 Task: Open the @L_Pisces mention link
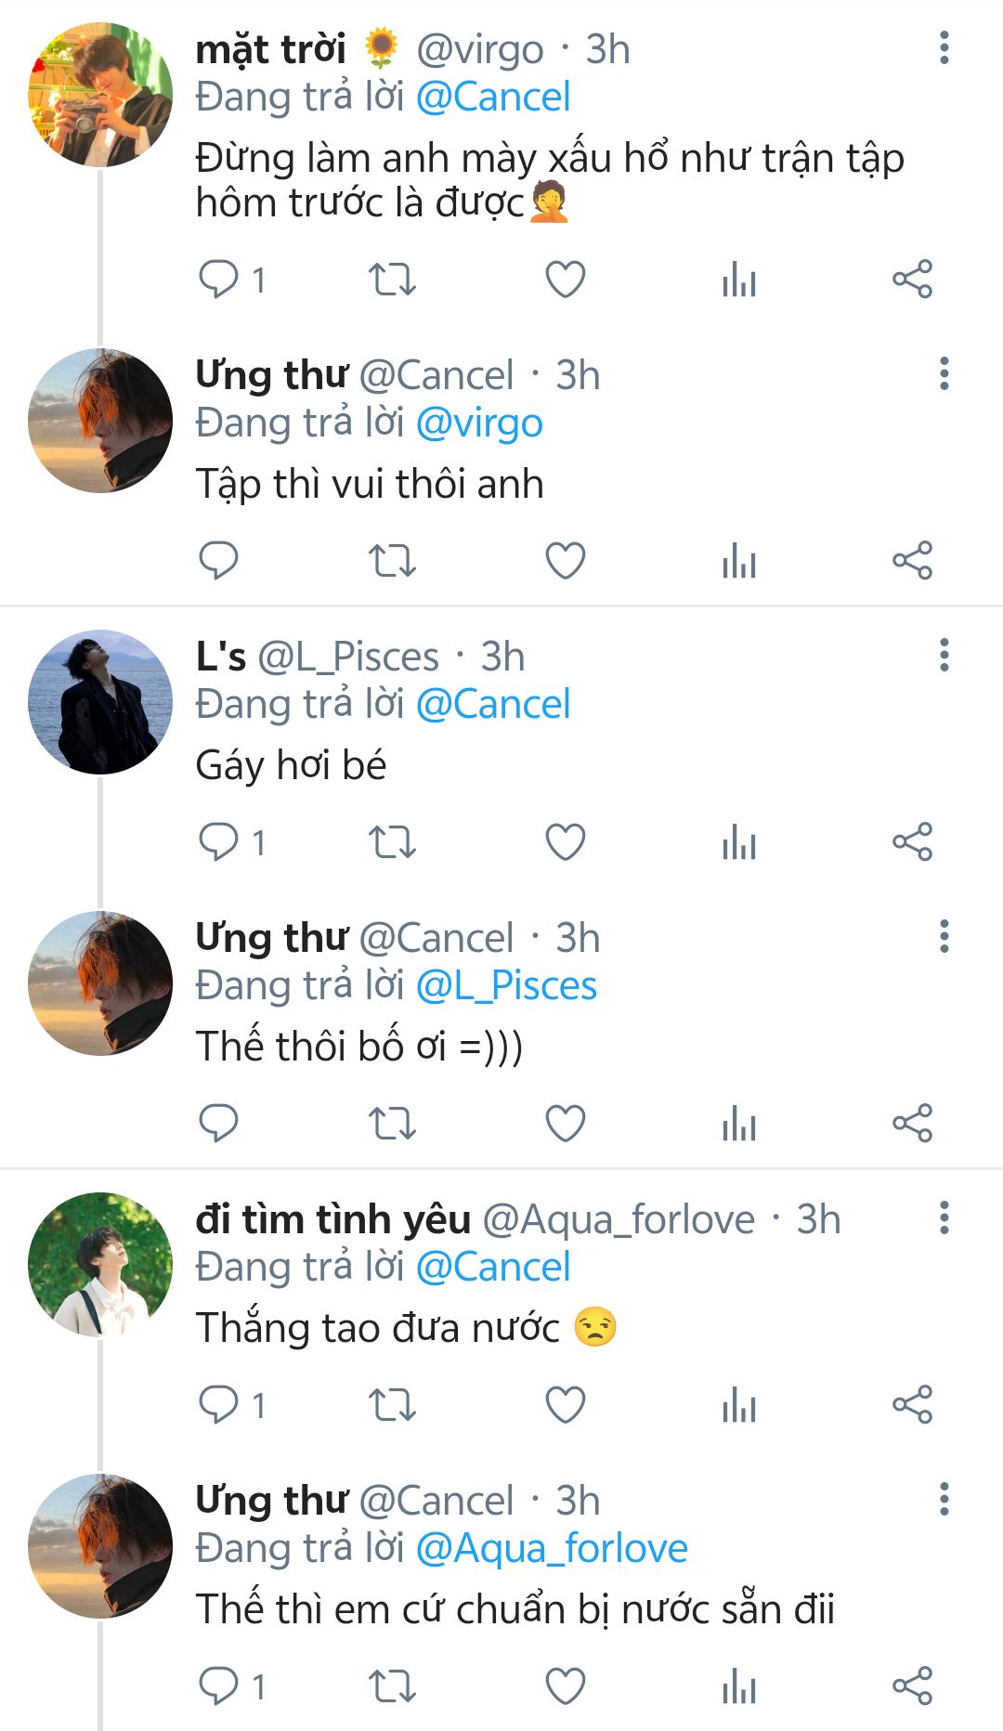coord(506,986)
